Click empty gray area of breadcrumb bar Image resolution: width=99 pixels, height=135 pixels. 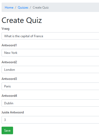(x=74, y=7)
